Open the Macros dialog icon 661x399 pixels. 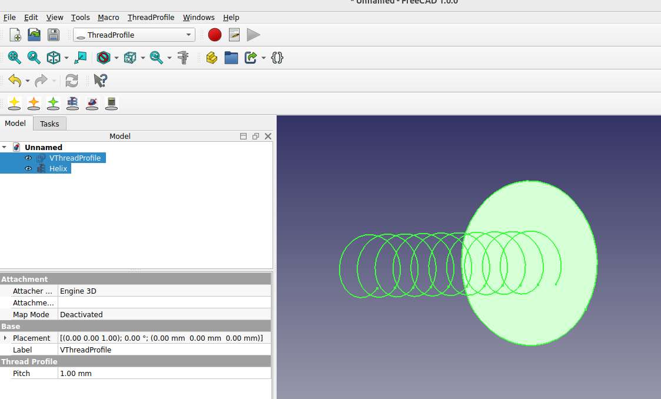tap(234, 35)
